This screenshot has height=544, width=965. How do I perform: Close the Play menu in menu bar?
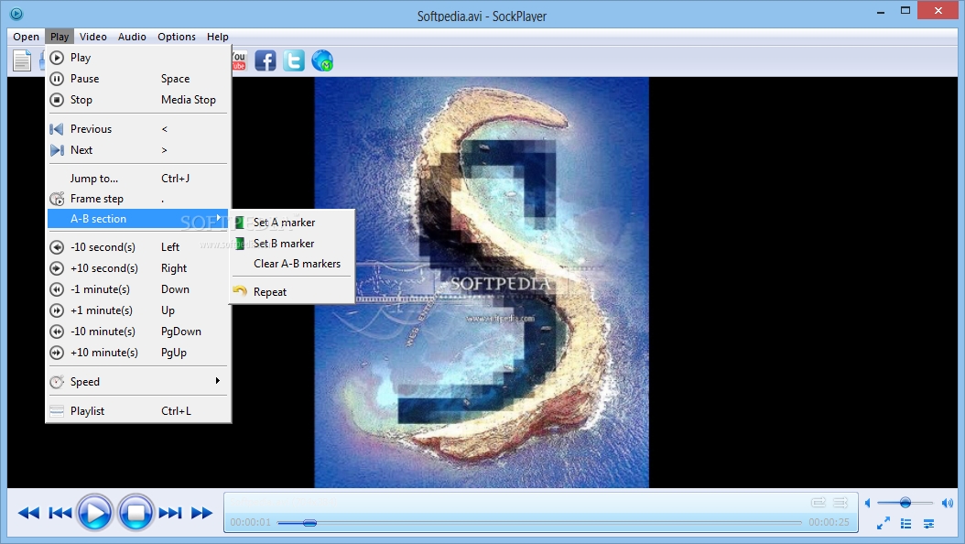coord(60,37)
